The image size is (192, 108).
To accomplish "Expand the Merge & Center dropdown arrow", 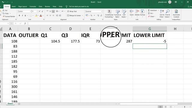I will tap(82, 16).
